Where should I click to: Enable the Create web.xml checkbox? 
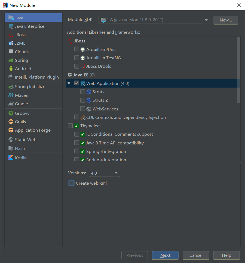(71, 183)
